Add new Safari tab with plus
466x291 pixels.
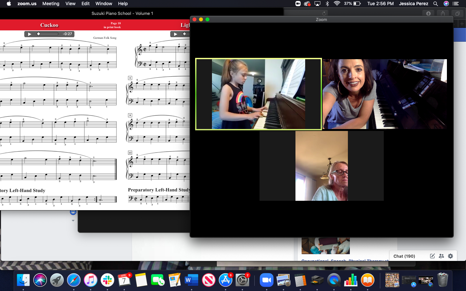point(462,24)
